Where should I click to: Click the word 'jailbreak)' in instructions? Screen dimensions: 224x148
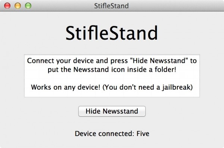[177, 87]
